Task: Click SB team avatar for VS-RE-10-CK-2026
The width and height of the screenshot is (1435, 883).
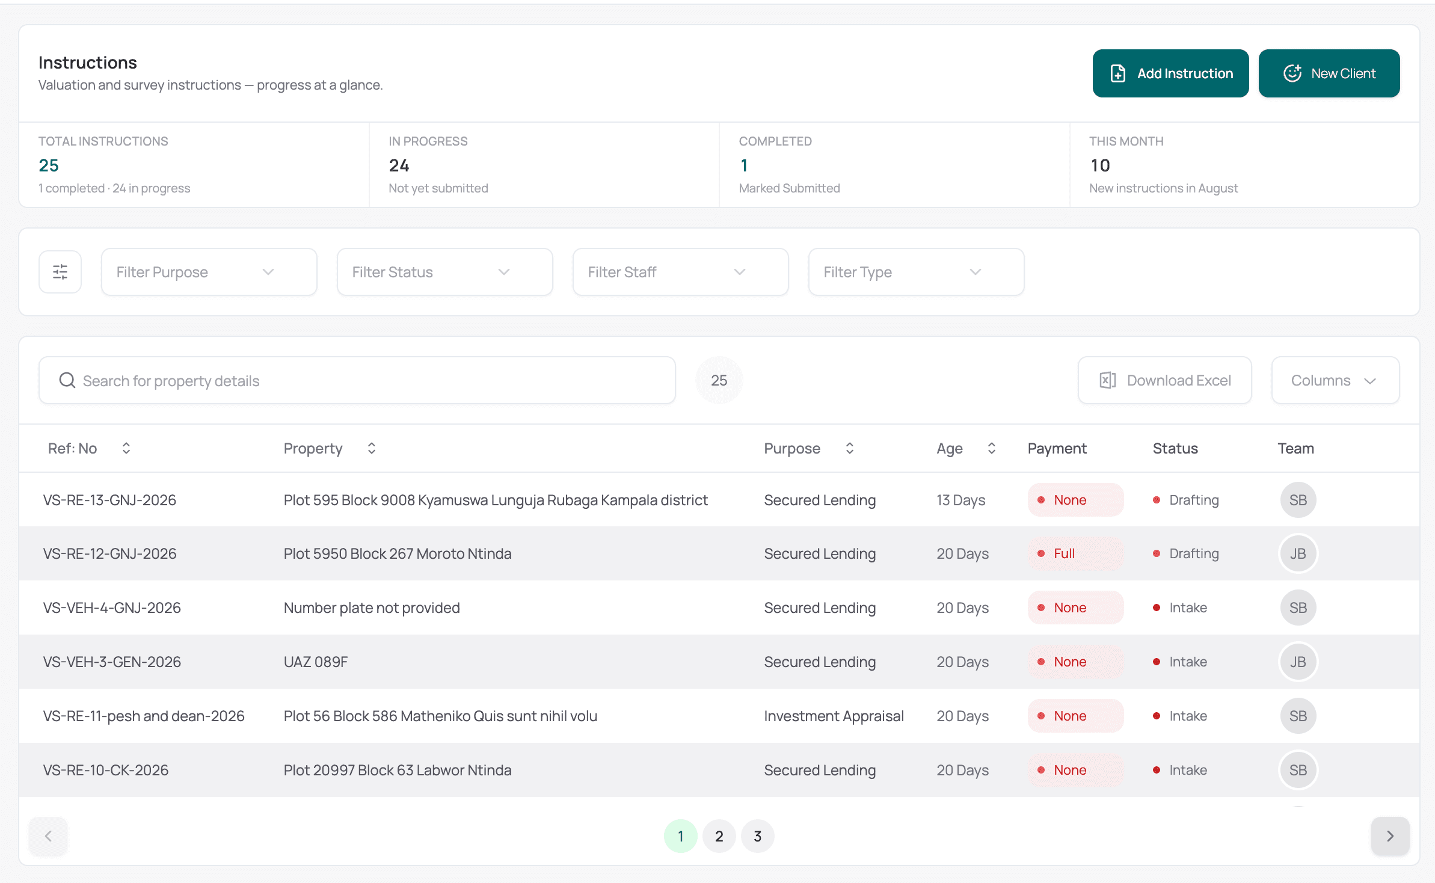Action: (x=1298, y=770)
